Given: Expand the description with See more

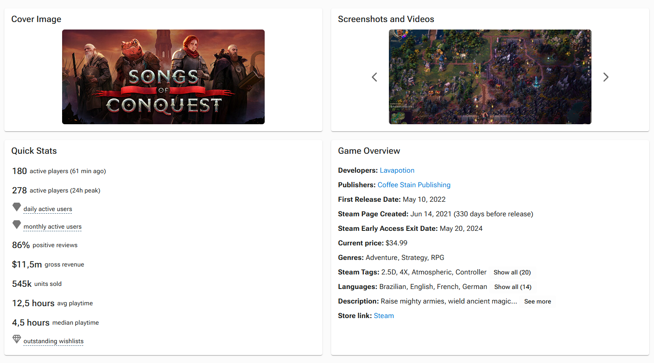Looking at the screenshot, I should click(x=538, y=301).
